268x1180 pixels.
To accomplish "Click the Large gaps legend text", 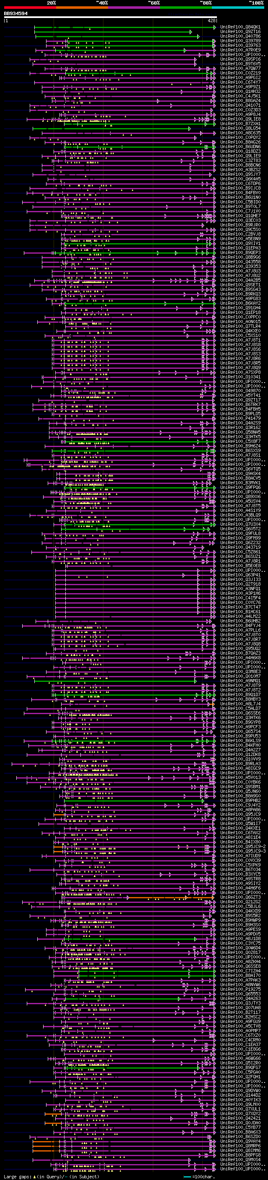I will point(52,1177).
